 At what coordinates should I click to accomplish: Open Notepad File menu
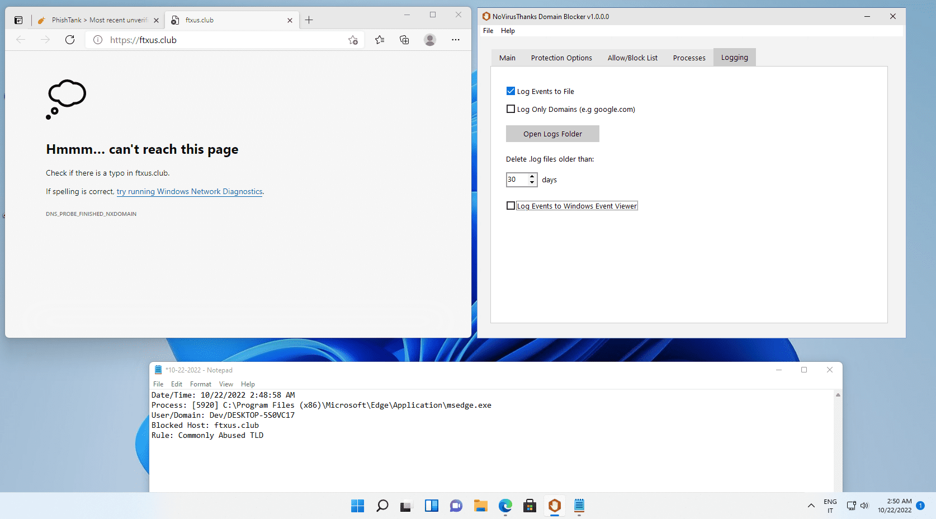point(158,384)
